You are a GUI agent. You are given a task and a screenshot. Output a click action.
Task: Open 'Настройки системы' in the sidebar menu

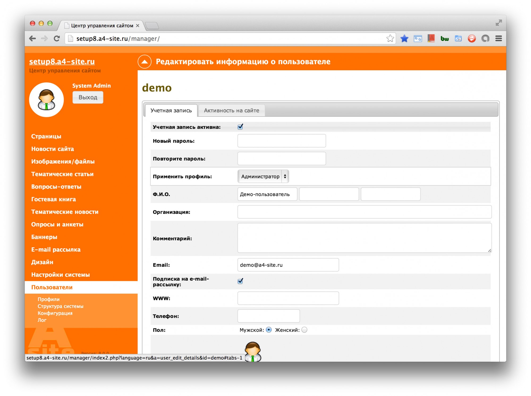60,275
